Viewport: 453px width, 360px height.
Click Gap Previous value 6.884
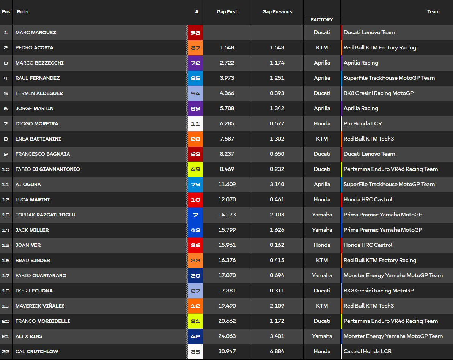pyautogui.click(x=277, y=351)
